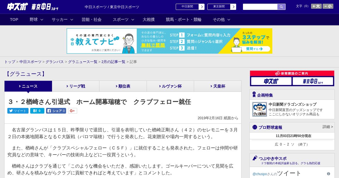Viewport: 339px width, 178px height.
Task: Open the 東京新聞 link button
Action: point(219,7)
